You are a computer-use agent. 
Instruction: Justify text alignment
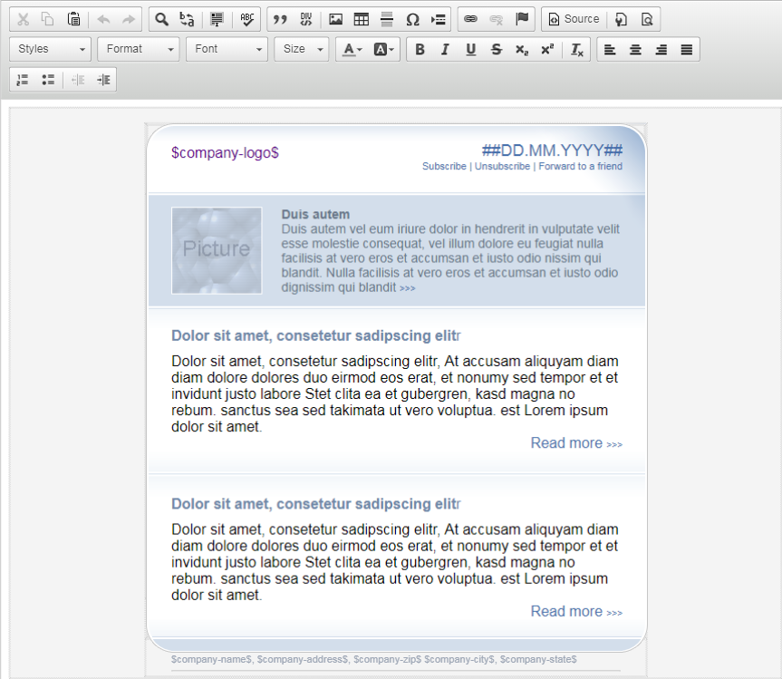pyautogui.click(x=687, y=49)
